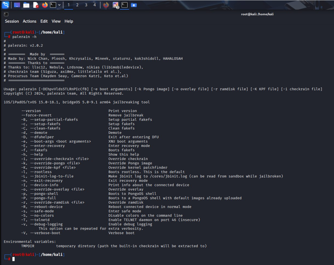
Task: Click the '--setup-partial-fakefs' option
Action: tap(54, 120)
